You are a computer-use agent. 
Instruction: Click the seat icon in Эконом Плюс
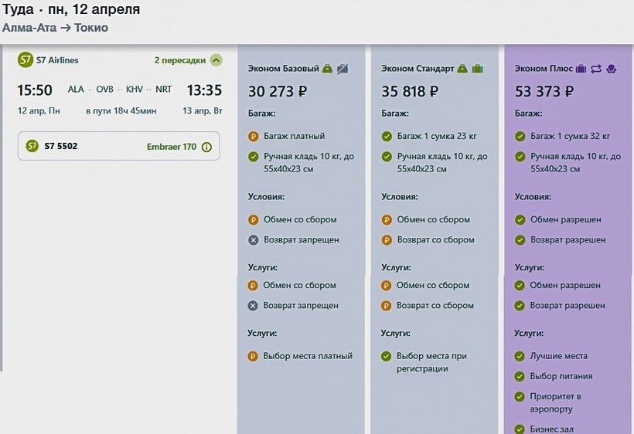click(x=611, y=69)
